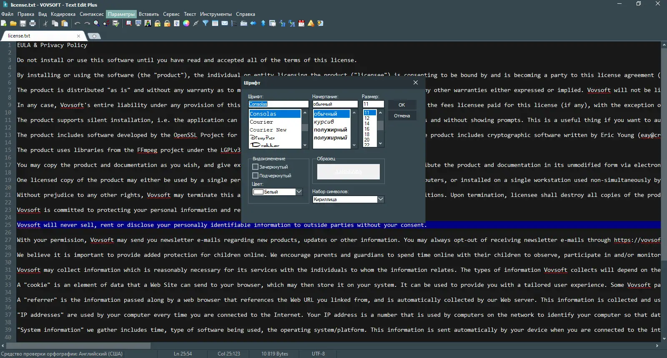The image size is (667, 358).
Task: Undo the last edit with the toolbar arrow
Action: pos(78,23)
